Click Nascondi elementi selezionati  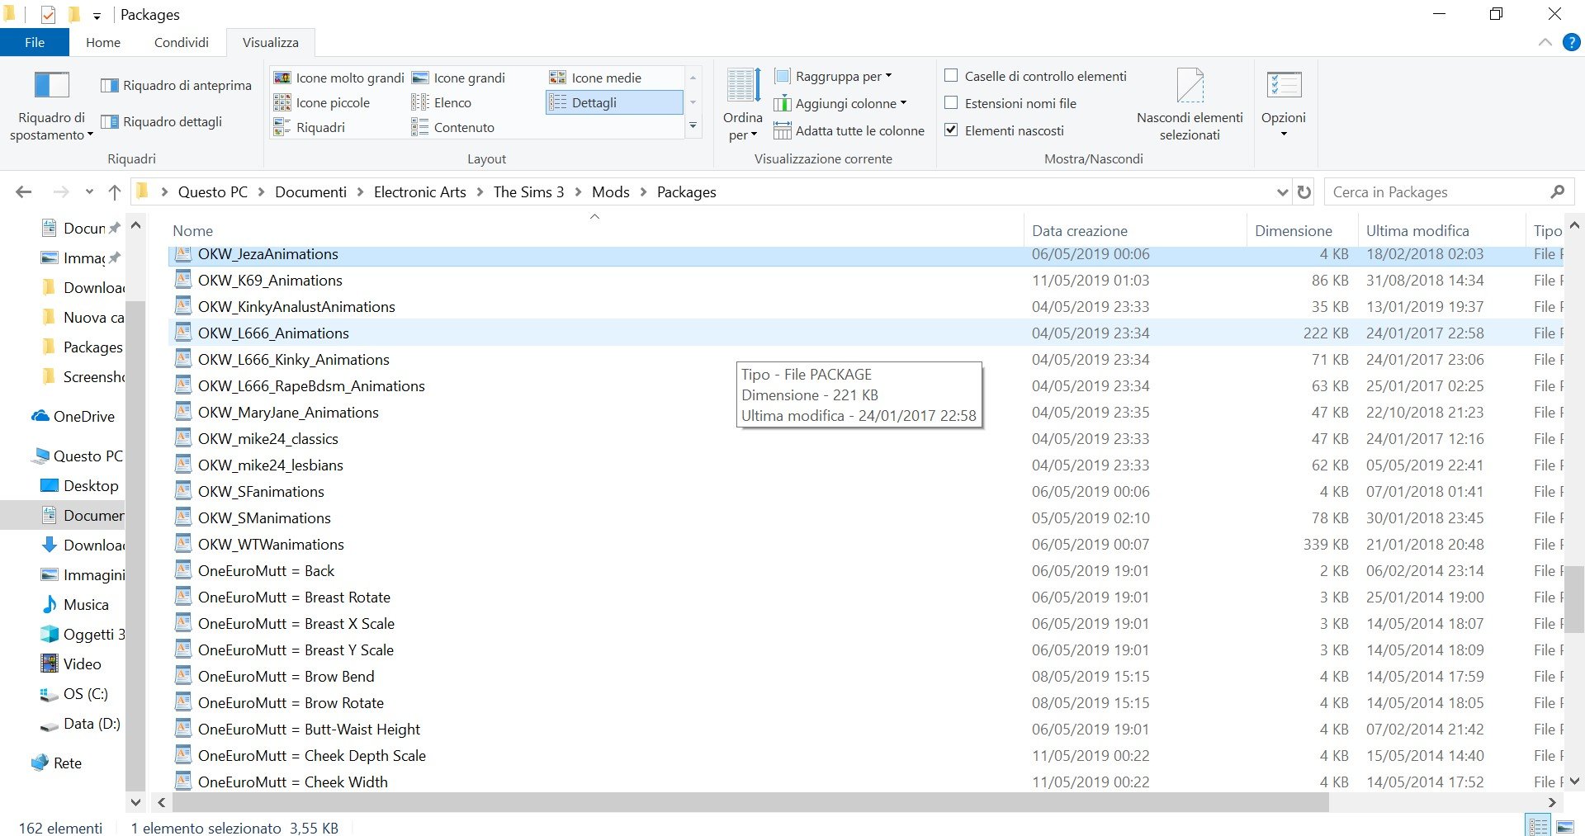[1190, 105]
